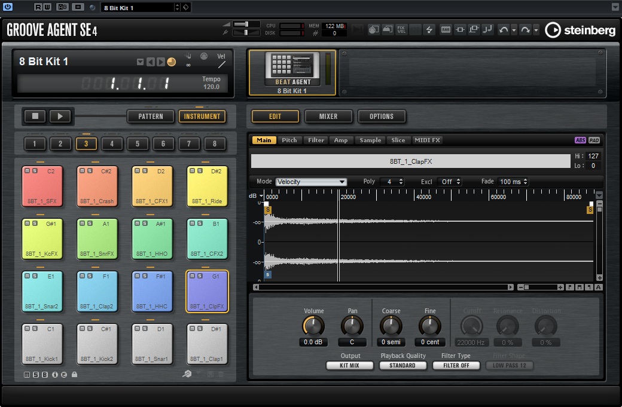Toggle the Read automation R button
Viewport: 622px width, 407px height.
38,7
